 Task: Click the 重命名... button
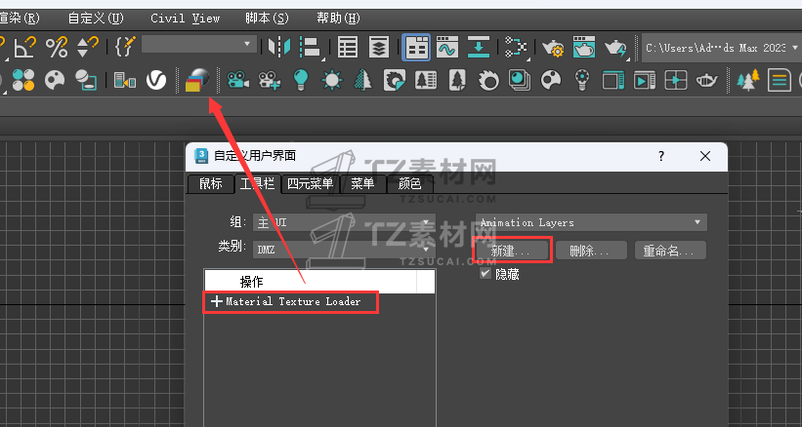pos(670,251)
